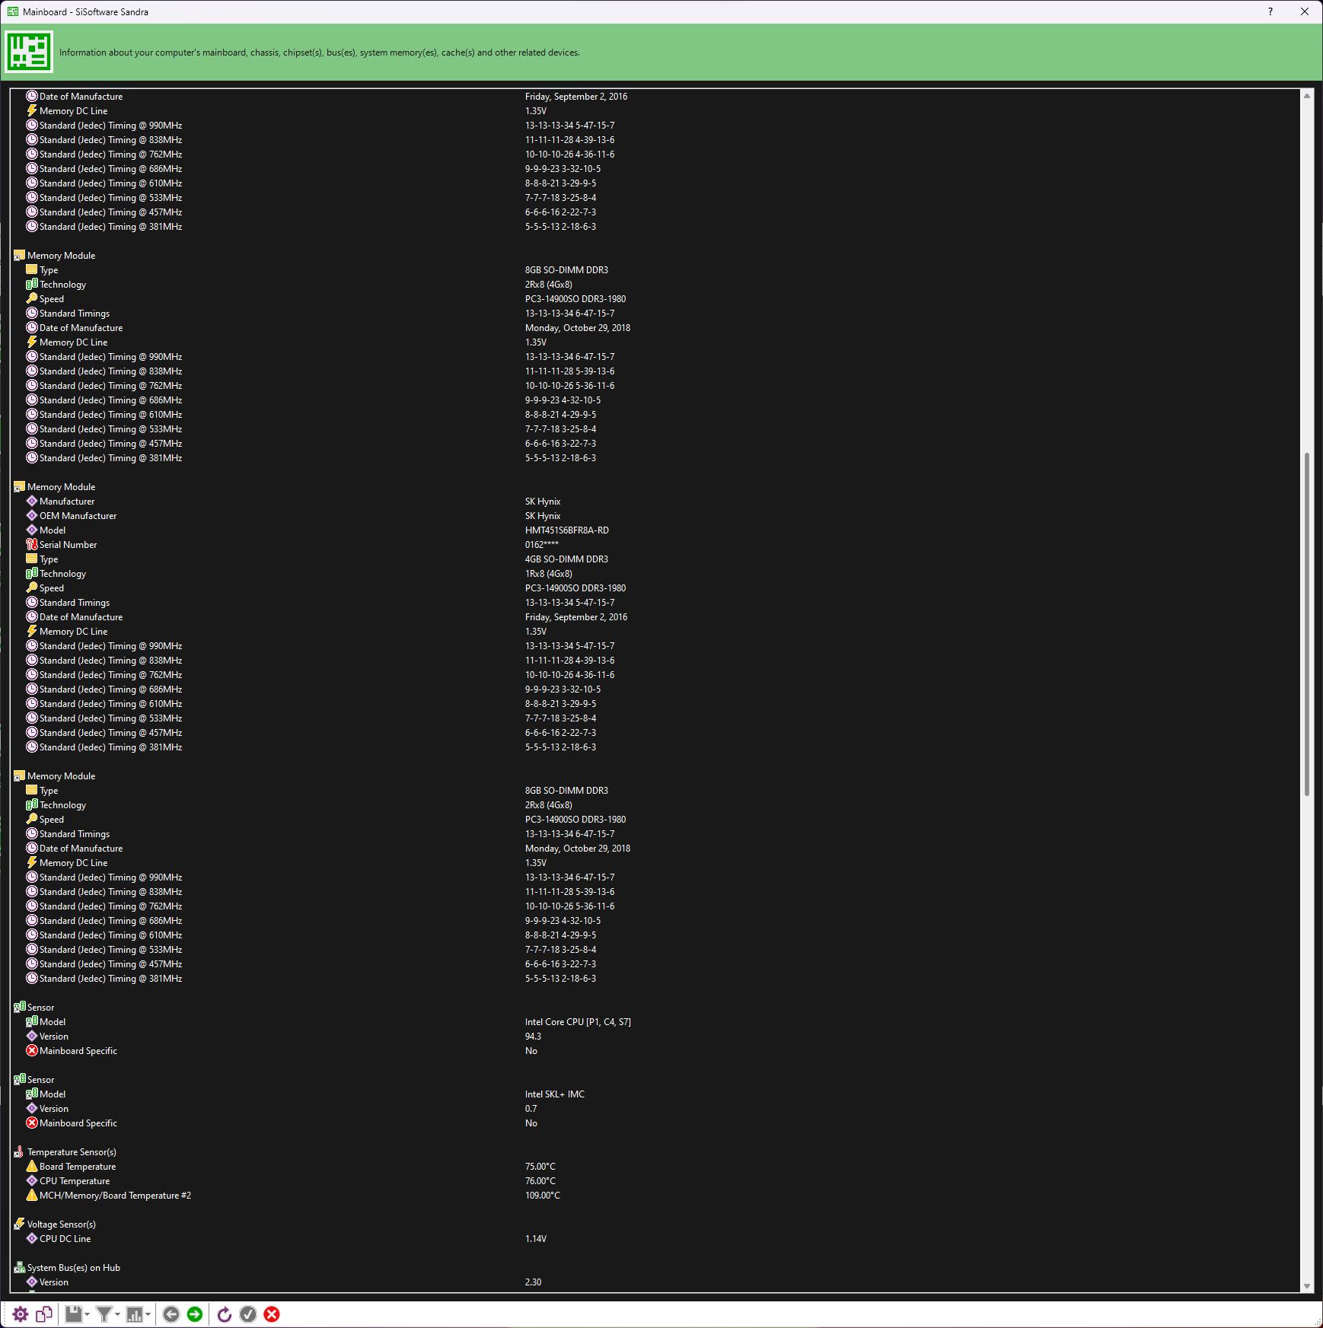The height and width of the screenshot is (1328, 1323).
Task: Open the save button's dropdown arrow
Action: click(88, 1314)
